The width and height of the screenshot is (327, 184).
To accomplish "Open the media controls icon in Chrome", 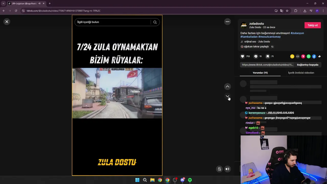I will tap(311, 11).
